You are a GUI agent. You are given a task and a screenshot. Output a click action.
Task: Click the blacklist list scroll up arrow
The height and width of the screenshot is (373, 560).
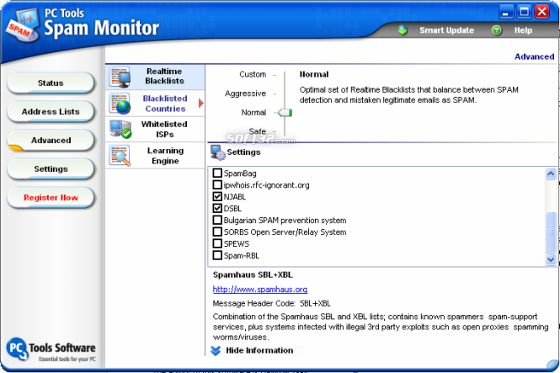551,173
